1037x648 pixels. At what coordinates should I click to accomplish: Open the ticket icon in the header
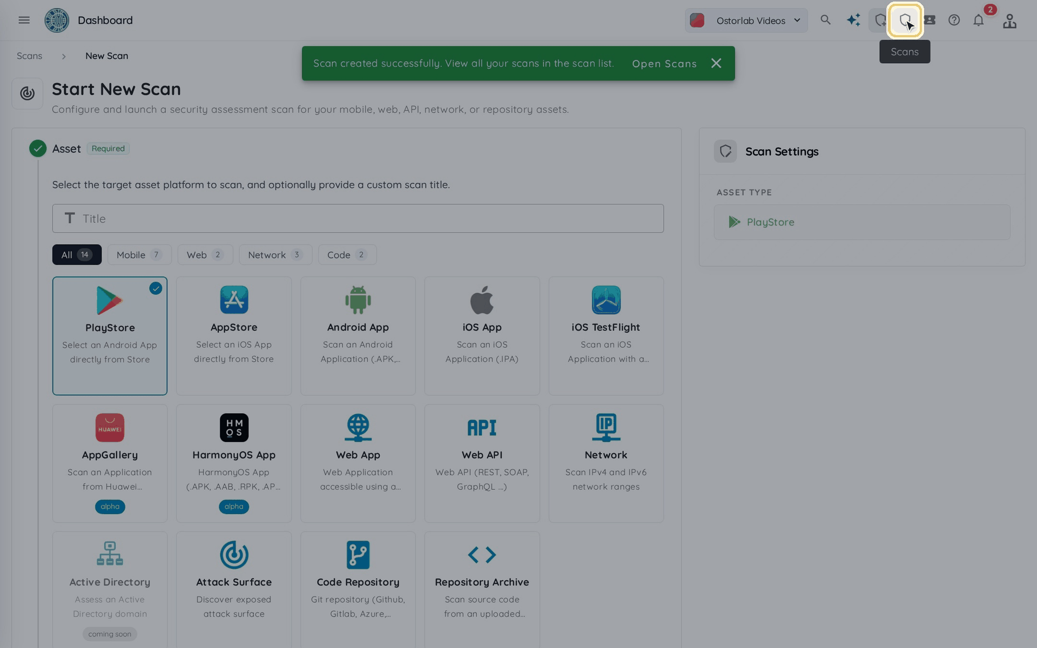[x=930, y=20]
